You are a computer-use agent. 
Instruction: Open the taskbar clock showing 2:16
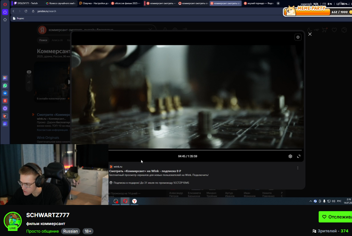[348, 201]
